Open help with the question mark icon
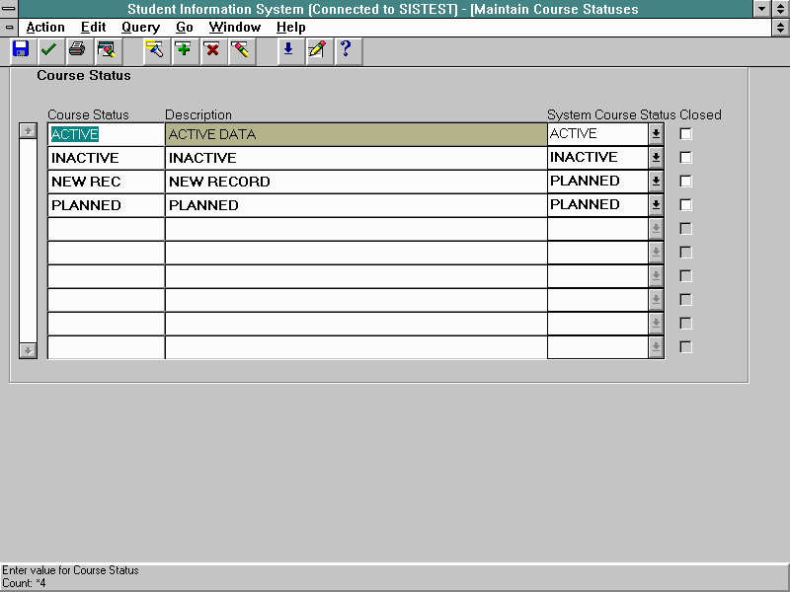The height and width of the screenshot is (592, 790). (345, 50)
